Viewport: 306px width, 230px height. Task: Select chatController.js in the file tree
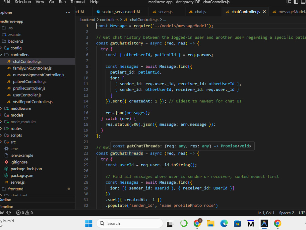pyautogui.click(x=37, y=61)
